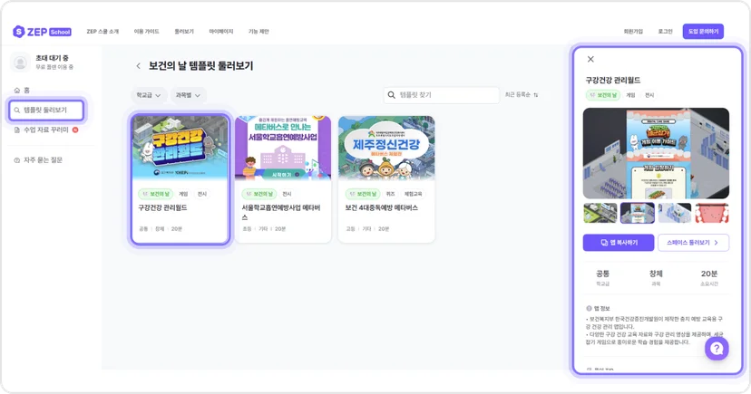Open the 제주정신건강 card thumbnail
Image resolution: width=751 pixels, height=394 pixels.
pos(386,148)
